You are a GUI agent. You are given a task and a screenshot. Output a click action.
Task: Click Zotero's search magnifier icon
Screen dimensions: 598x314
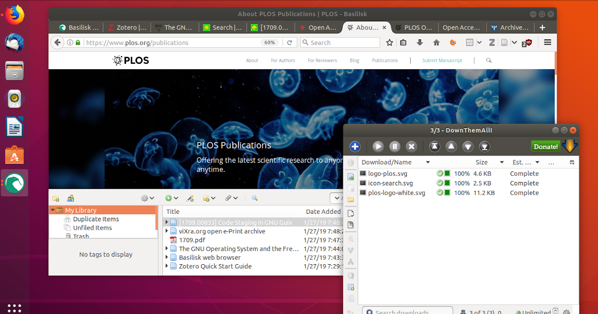click(254, 198)
